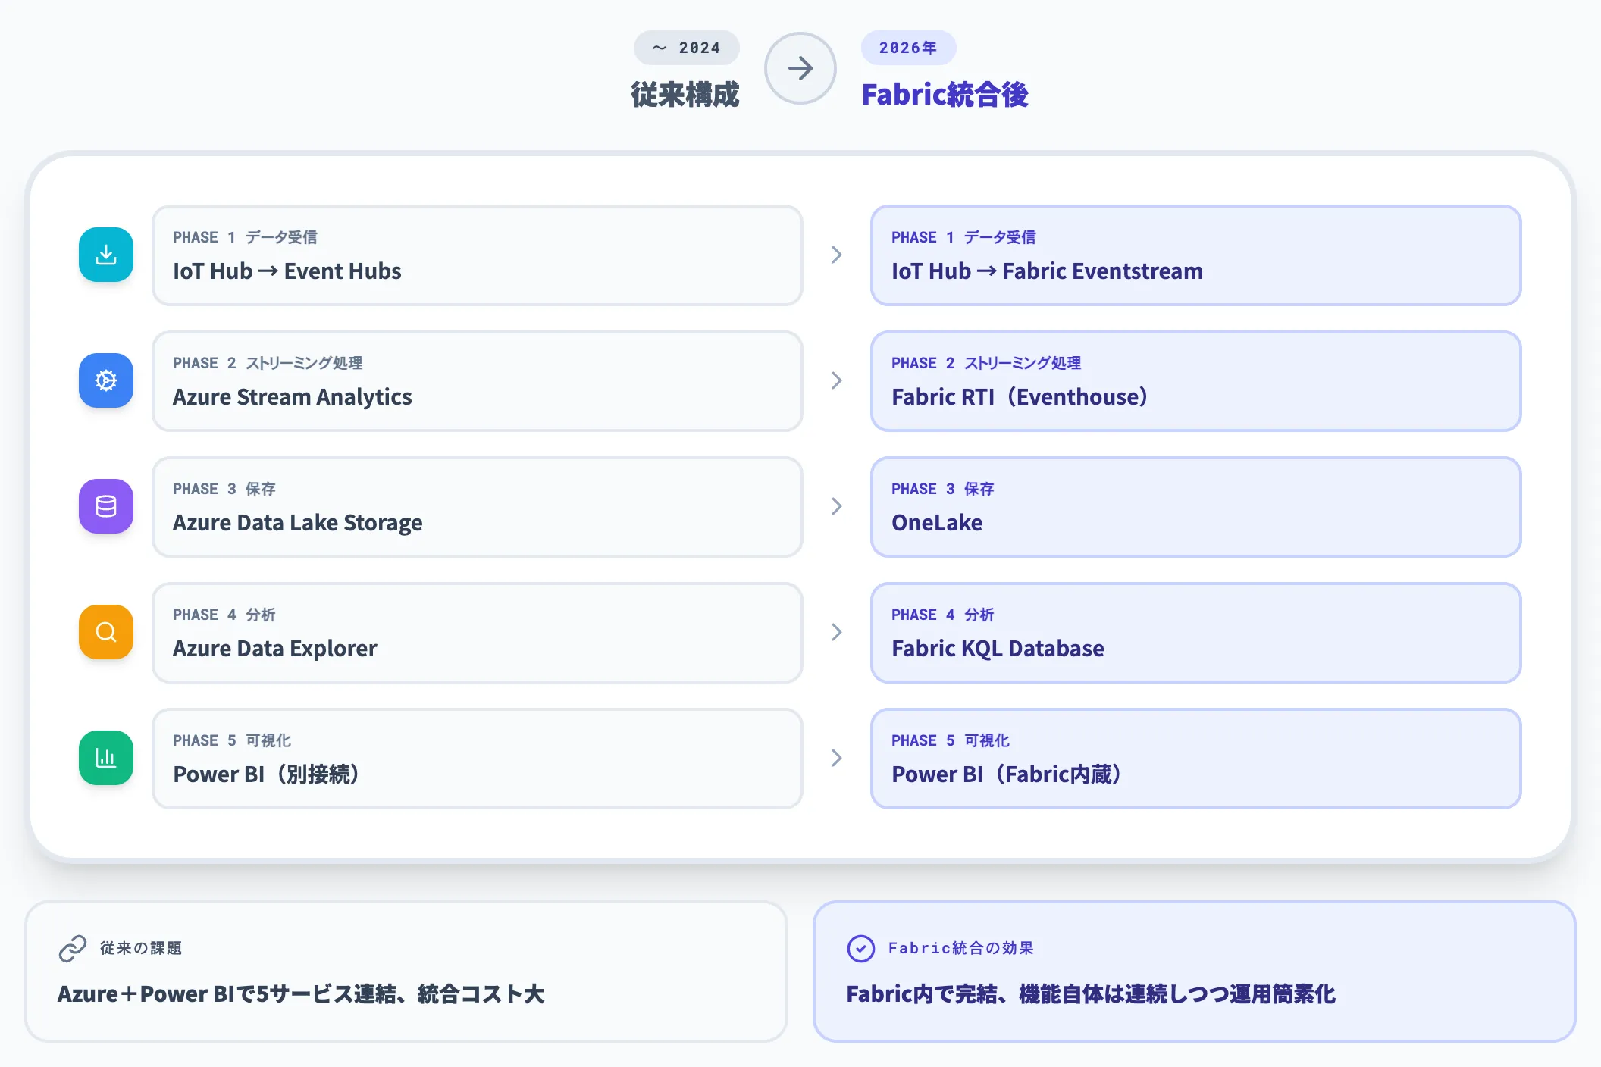
Task: Click the 従来の課題 caption
Action: [x=141, y=948]
